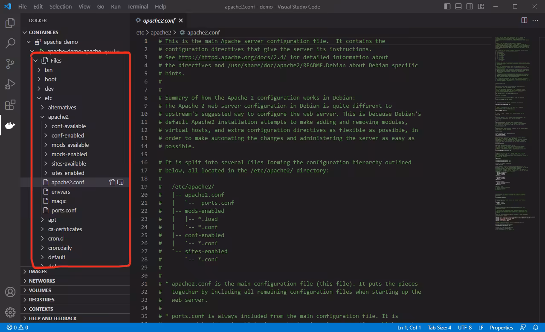Select the apache2.conf editor tab
This screenshot has height=332, width=545.
click(159, 20)
